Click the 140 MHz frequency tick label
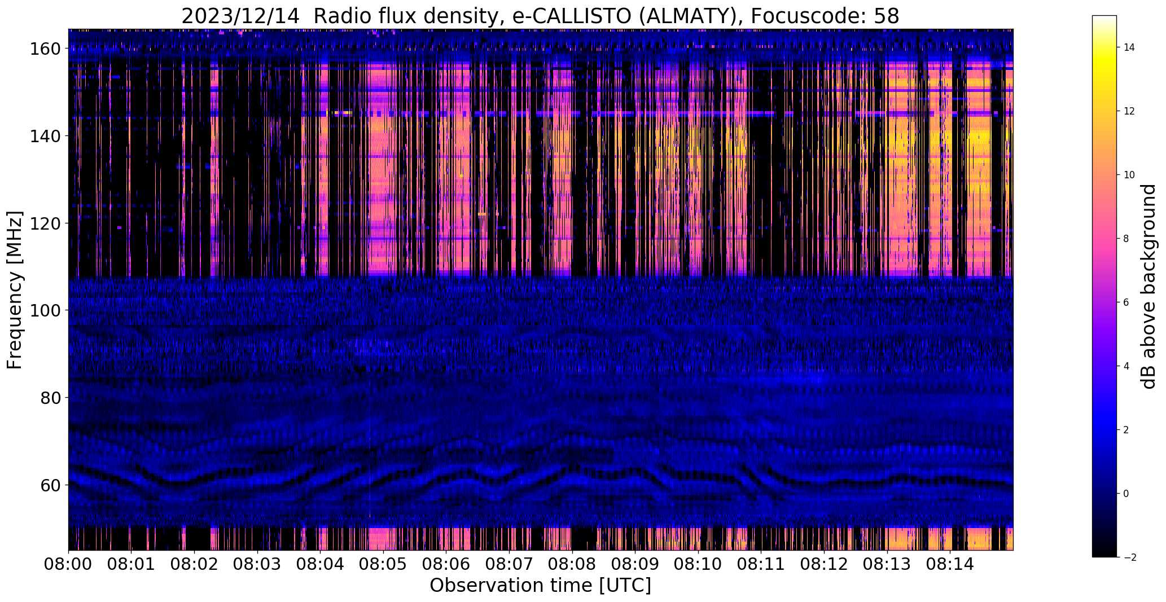 pos(45,136)
